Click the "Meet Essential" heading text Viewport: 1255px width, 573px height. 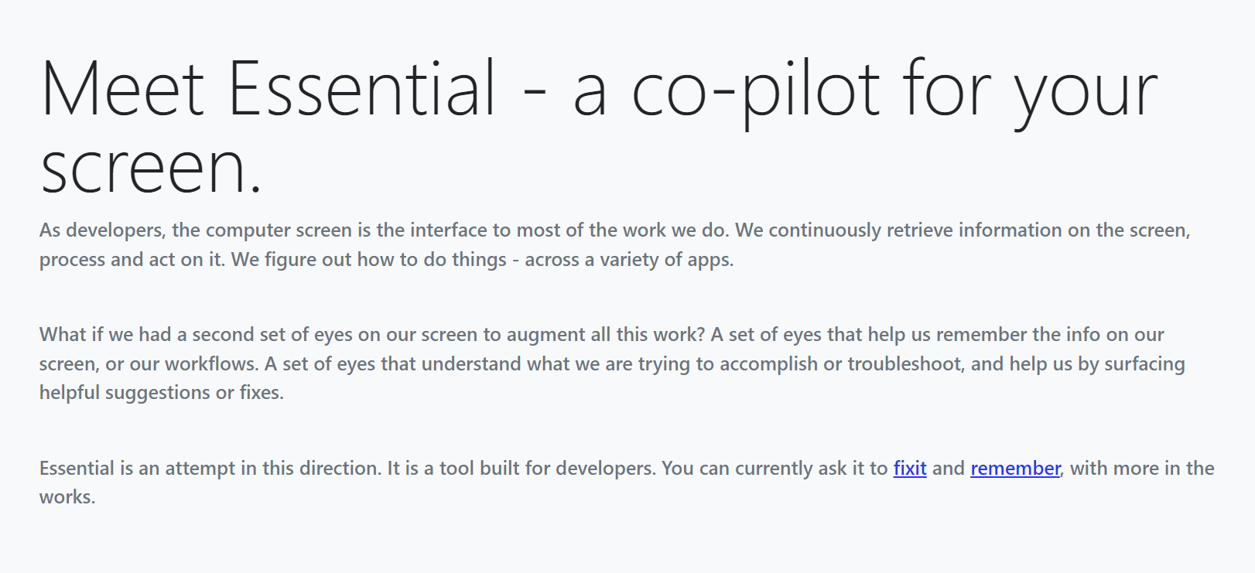268,89
